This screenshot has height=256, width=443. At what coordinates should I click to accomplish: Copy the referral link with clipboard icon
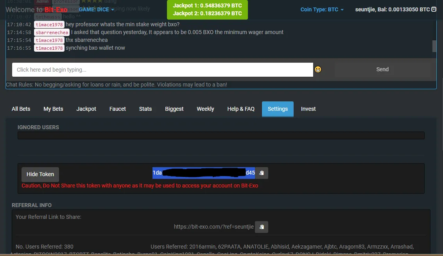262,227
